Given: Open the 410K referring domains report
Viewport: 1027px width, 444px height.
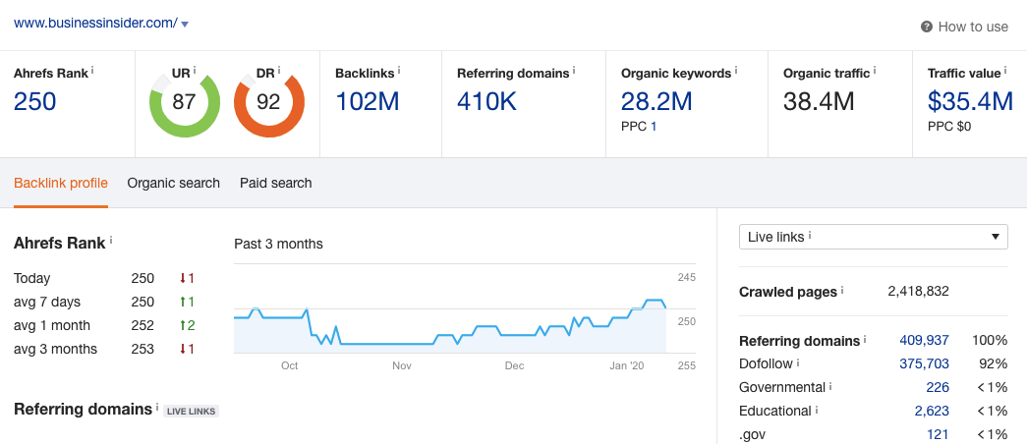Looking at the screenshot, I should [486, 101].
